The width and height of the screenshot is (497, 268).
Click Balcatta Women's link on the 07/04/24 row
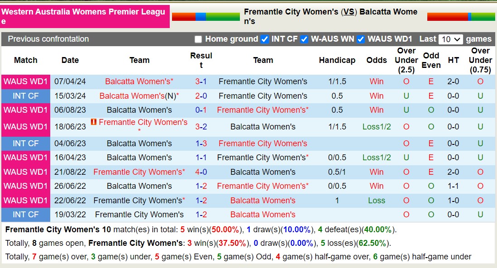[x=139, y=81]
